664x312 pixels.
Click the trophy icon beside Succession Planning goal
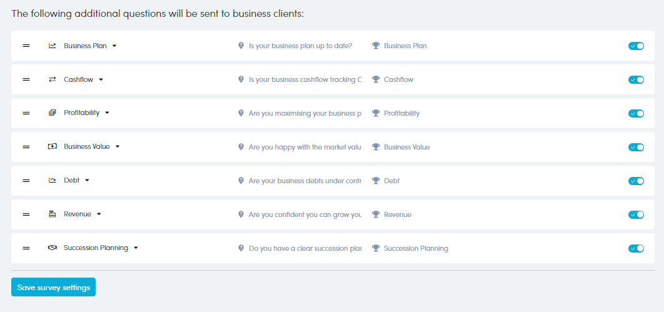coord(376,248)
